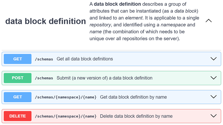Click the /schemas/{namespace}/{name} path in GET row
Screen dimensions: 223x125
66,97
